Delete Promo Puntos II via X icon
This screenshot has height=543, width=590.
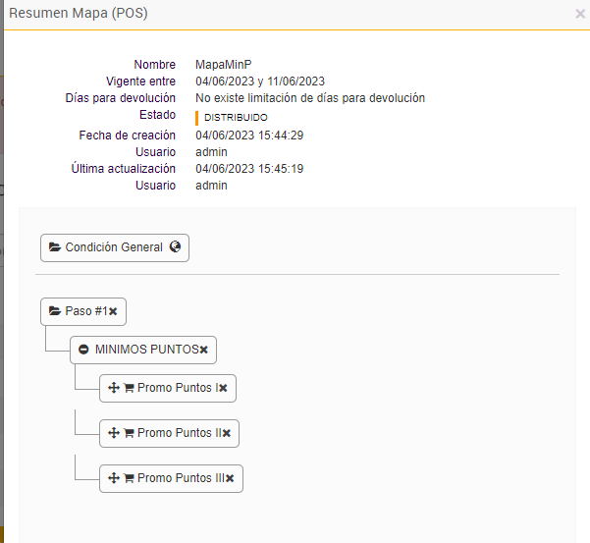pyautogui.click(x=226, y=433)
